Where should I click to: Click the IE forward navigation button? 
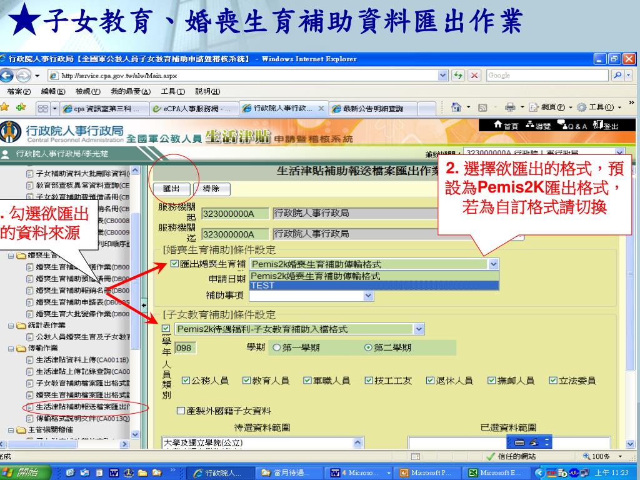click(x=23, y=76)
